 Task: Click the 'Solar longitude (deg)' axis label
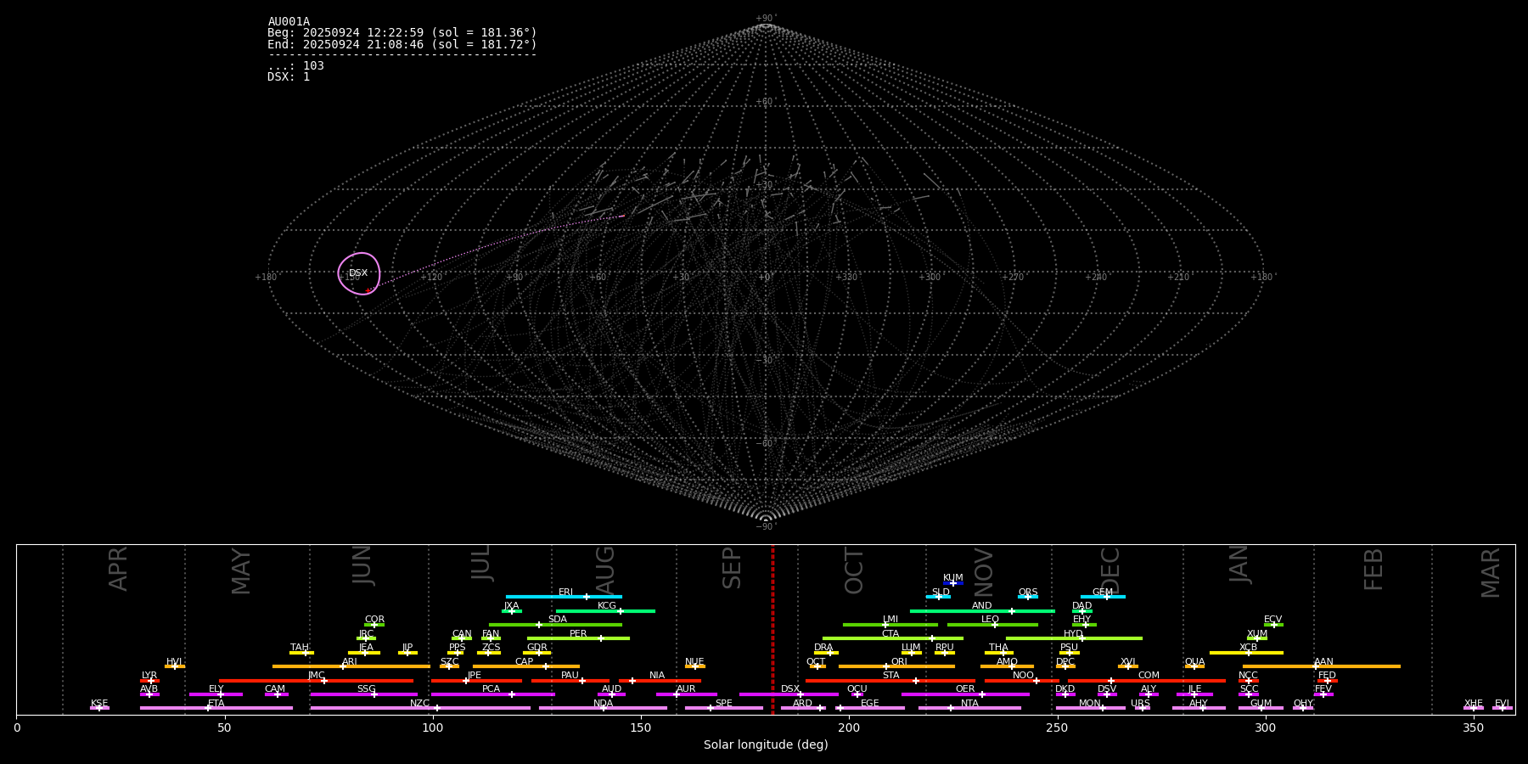(x=766, y=745)
